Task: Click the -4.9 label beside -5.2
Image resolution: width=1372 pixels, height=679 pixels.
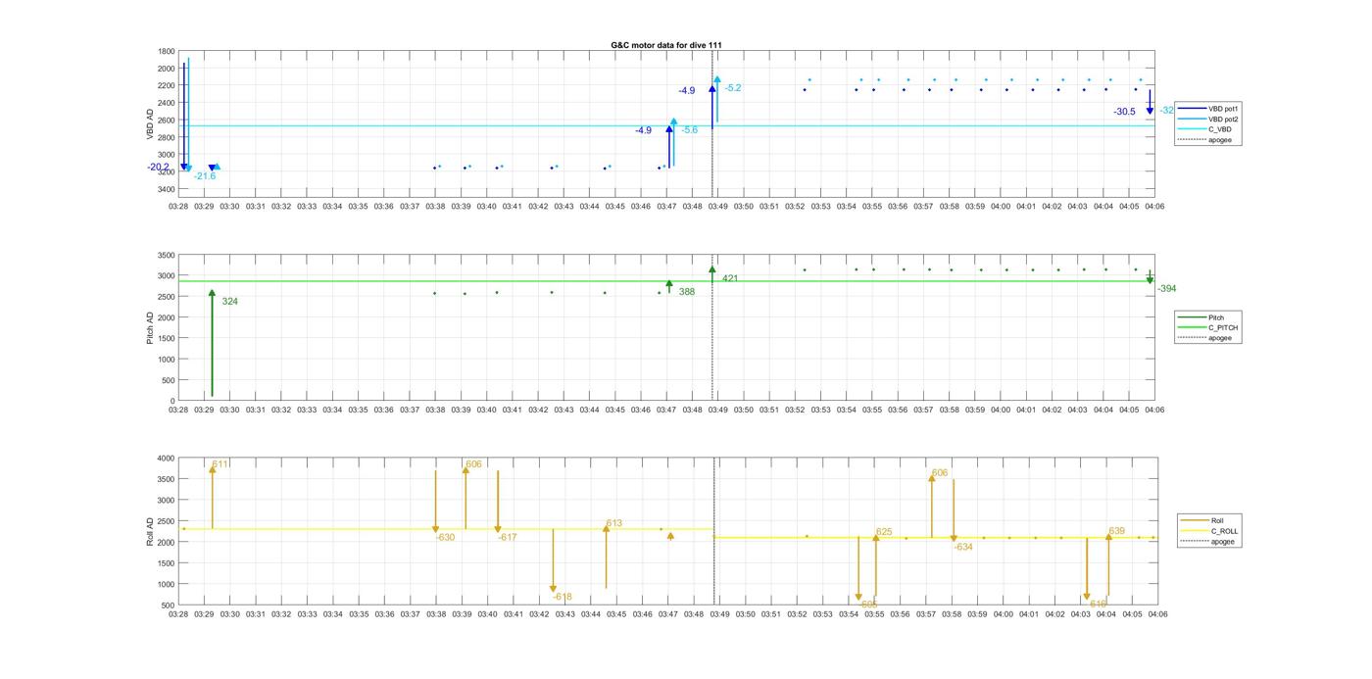Action: point(687,91)
